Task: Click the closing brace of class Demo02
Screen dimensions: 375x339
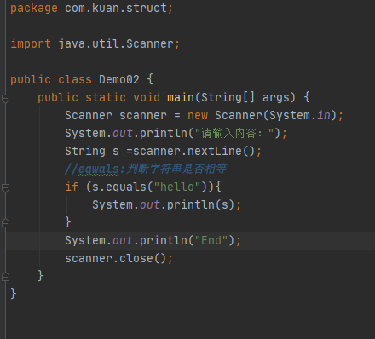Action: click(13, 294)
